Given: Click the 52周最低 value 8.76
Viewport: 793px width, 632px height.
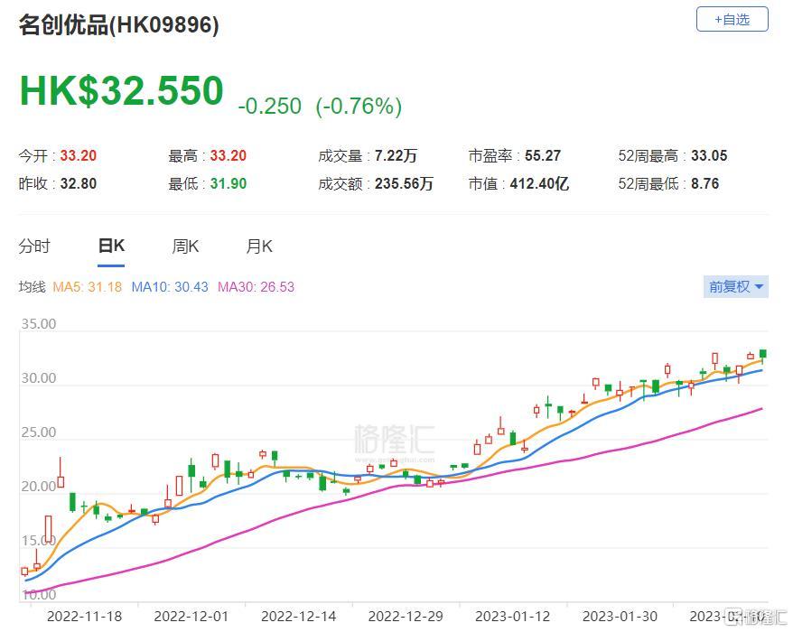Looking at the screenshot, I should pos(705,183).
